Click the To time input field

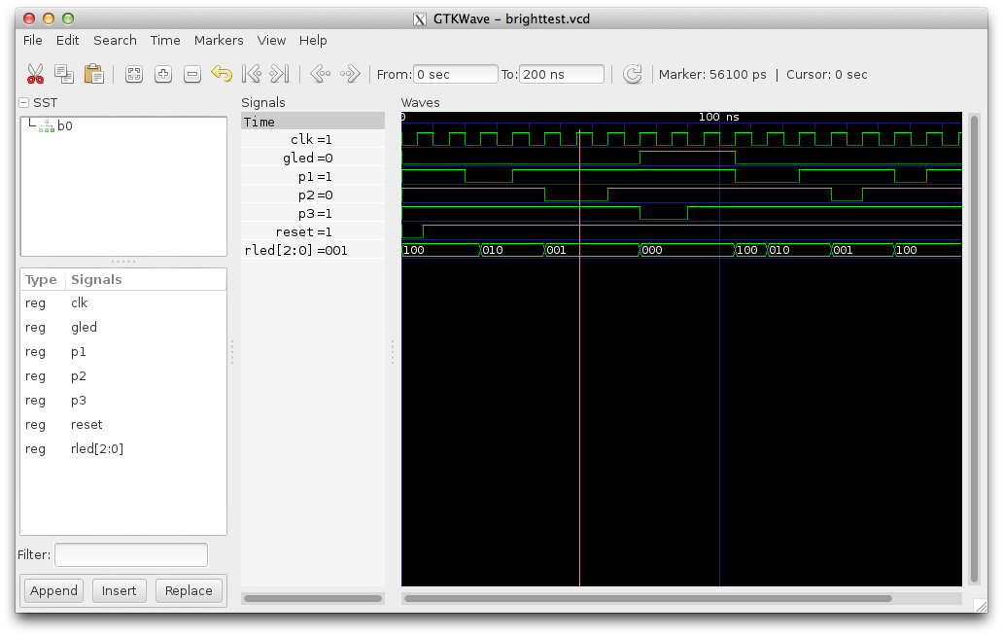point(562,74)
